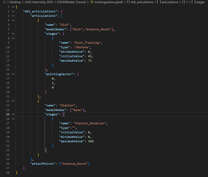Click line number 38 in the gutter

pyautogui.click(x=8, y=173)
